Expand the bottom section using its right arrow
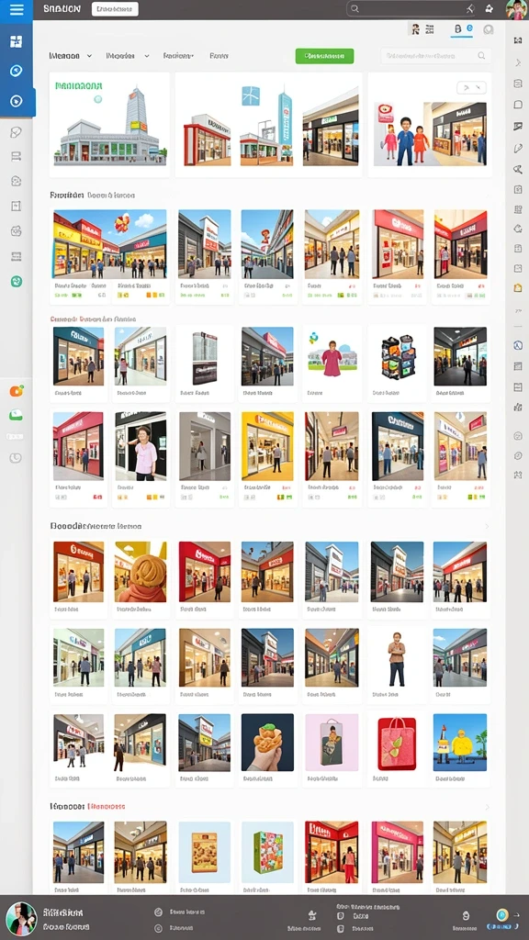 pos(487,807)
